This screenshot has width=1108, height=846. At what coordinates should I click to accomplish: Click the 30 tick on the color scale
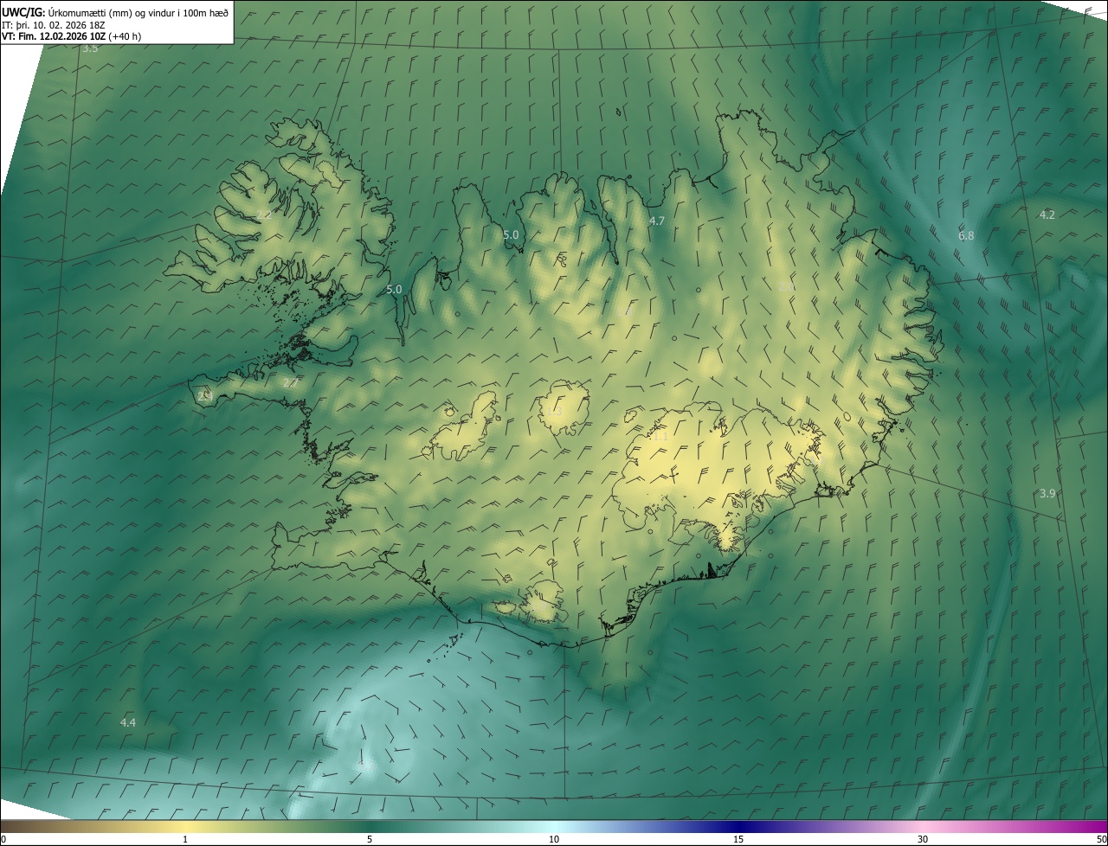point(923,839)
